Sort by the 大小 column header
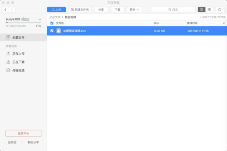Image resolution: width=227 pixels, height=151 pixels. (x=156, y=23)
